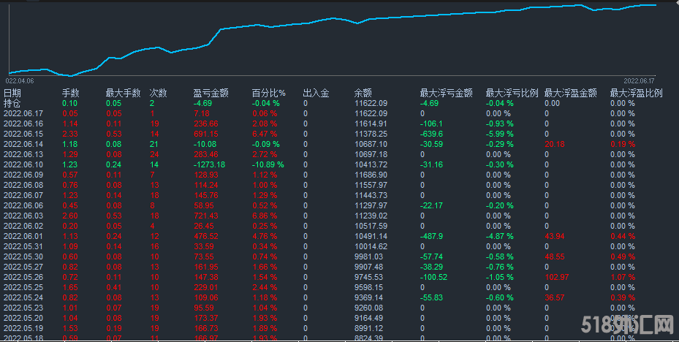Sort by the 盈亏金额 column header
This screenshot has width=679, height=342.
210,93
